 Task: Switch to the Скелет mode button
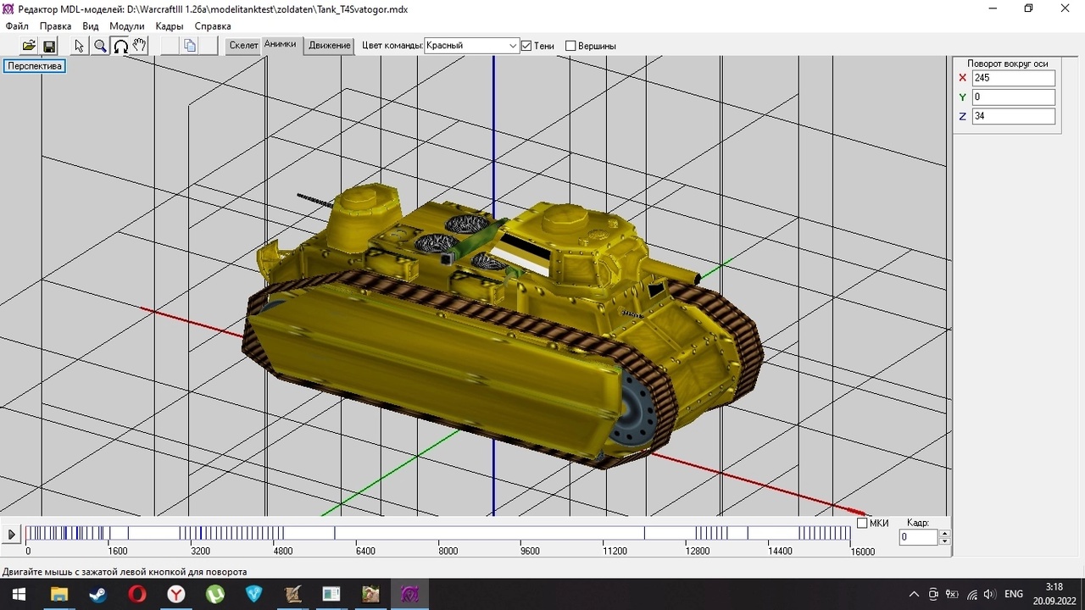243,46
